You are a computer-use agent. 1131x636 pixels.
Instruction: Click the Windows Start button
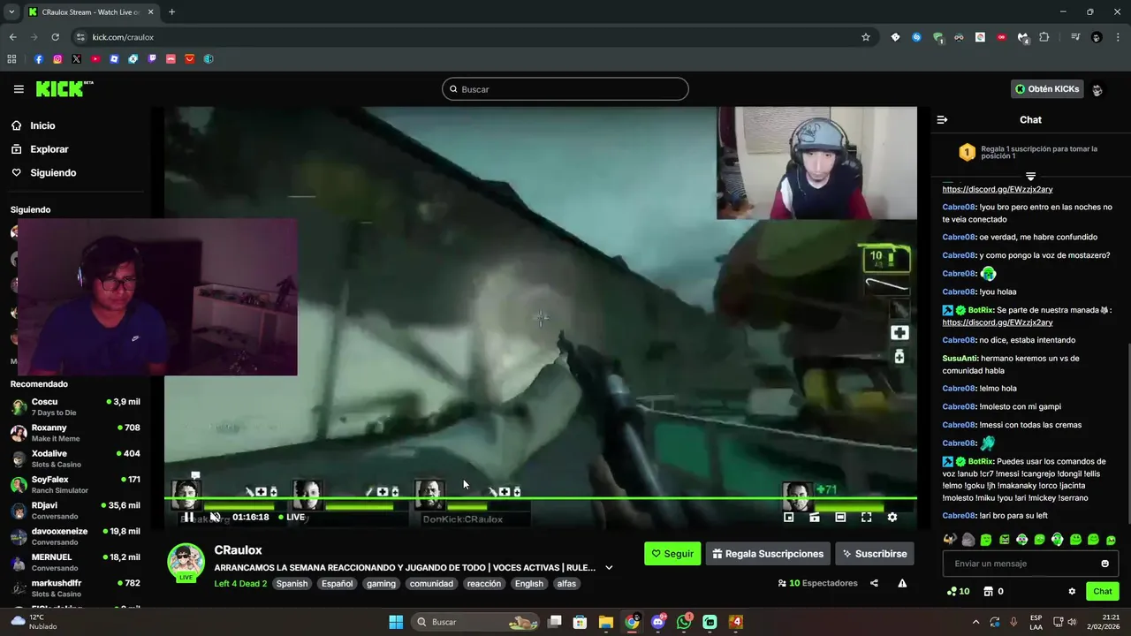point(396,622)
